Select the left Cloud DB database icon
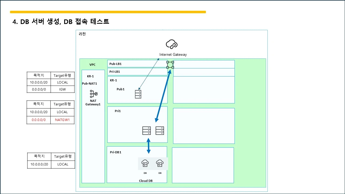 [145, 163]
